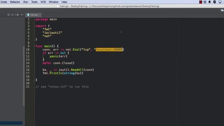Viewport: 224px width, 126px height.
Task: Hide the project tool window
Action: tap(22, 15)
